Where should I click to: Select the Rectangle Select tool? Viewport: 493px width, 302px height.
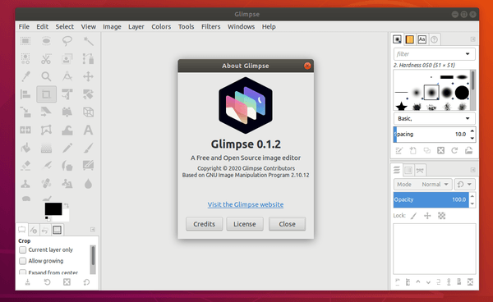[x=25, y=41]
